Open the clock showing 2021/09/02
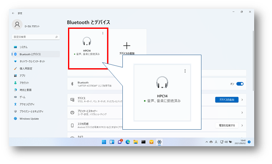The width and height of the screenshot is (272, 164). tap(240, 142)
